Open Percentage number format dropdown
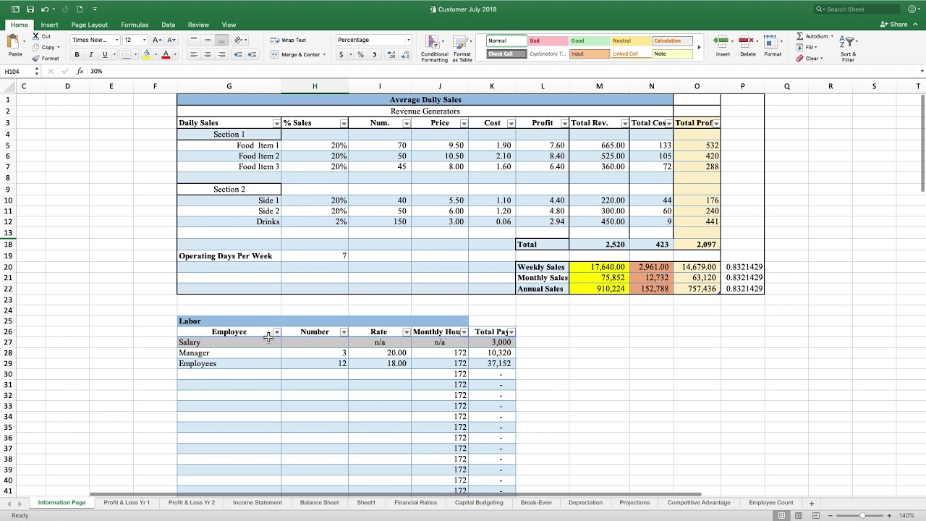This screenshot has width=926, height=521. coord(408,40)
